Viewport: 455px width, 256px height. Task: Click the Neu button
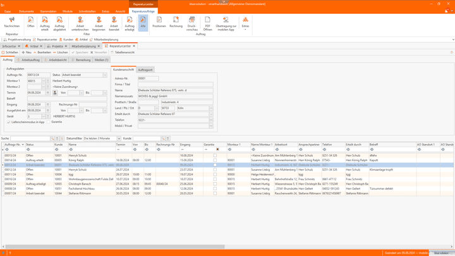27,52
